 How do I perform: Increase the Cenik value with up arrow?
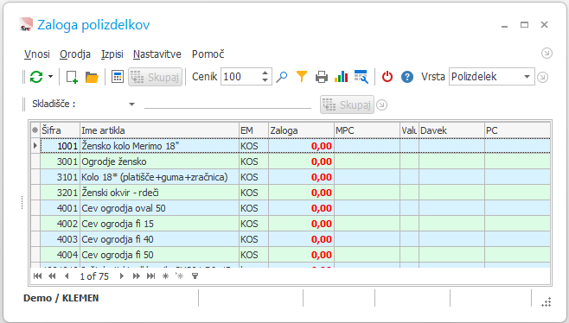pyautogui.click(x=265, y=73)
